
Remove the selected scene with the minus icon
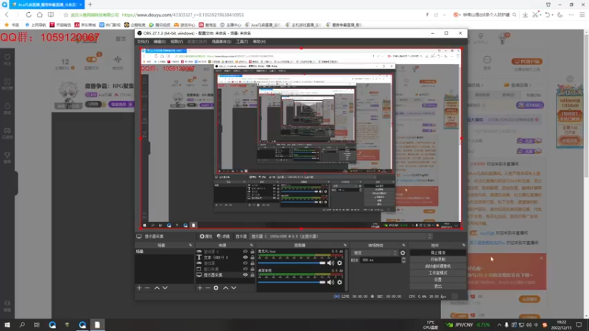pos(147,288)
